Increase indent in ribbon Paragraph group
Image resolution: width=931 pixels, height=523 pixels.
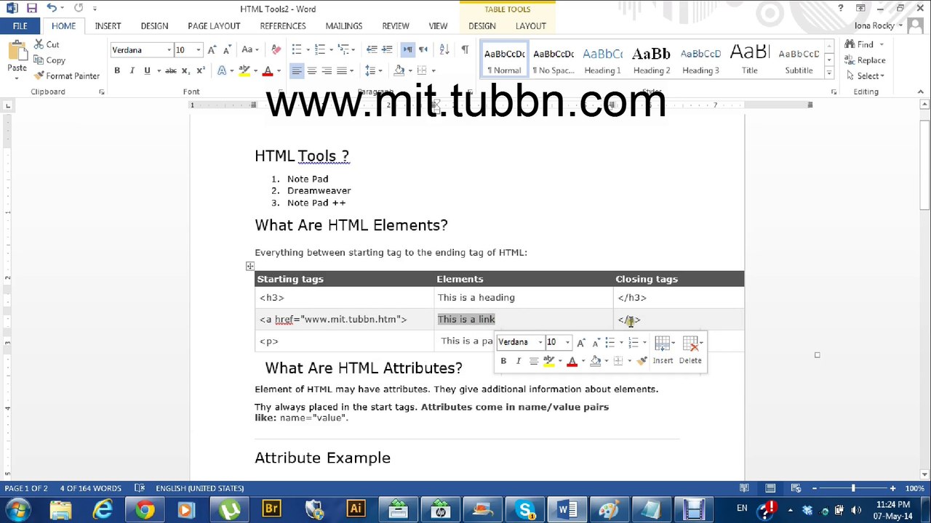point(387,49)
